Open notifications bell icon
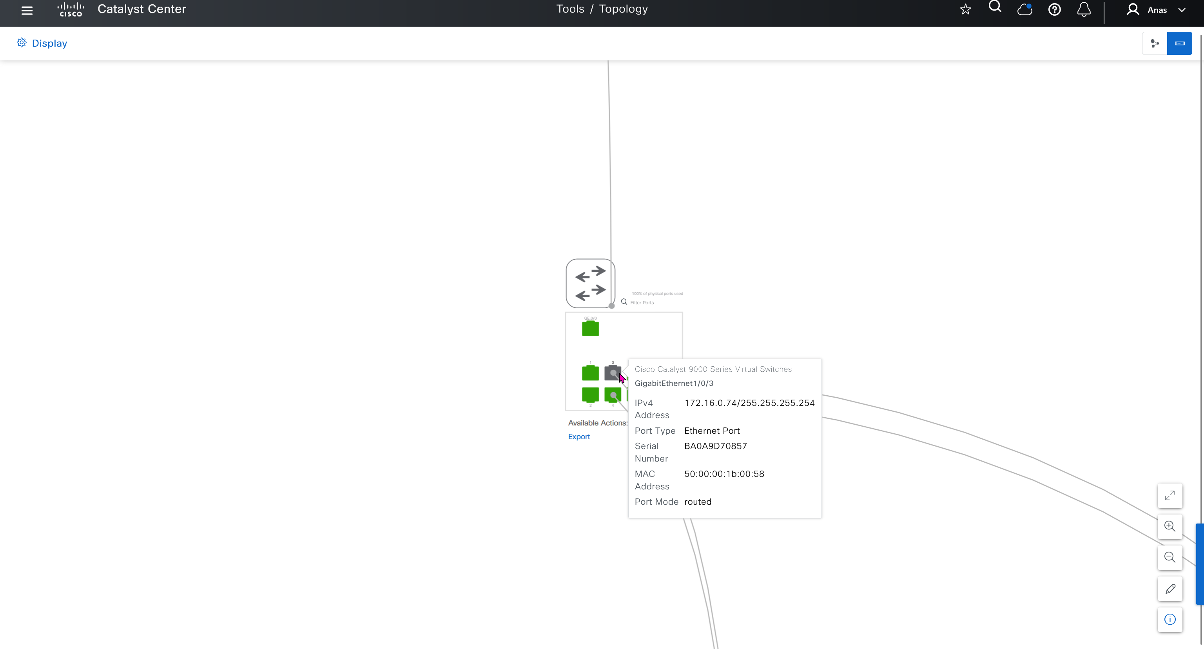The width and height of the screenshot is (1204, 649). click(x=1083, y=9)
